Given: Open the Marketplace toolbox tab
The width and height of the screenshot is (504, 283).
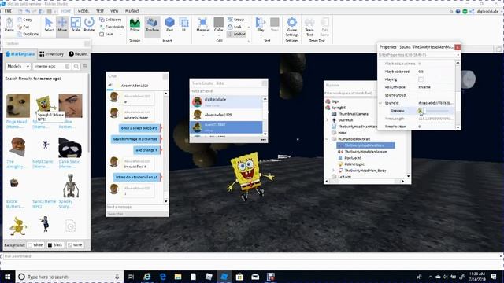Looking at the screenshot, I should [x=20, y=54].
